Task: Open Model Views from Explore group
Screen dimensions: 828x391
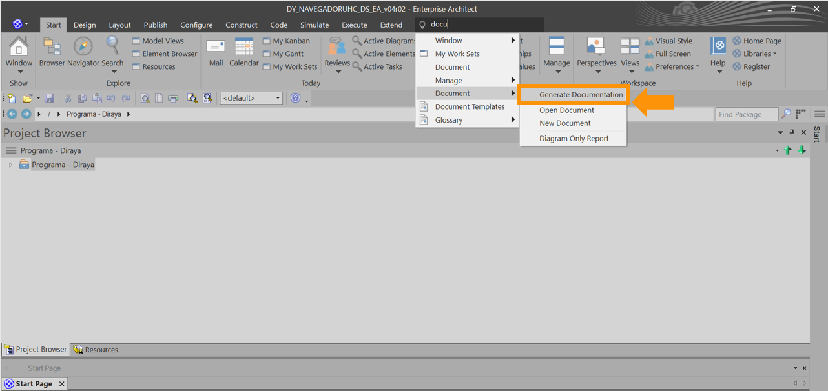Action: [x=158, y=41]
